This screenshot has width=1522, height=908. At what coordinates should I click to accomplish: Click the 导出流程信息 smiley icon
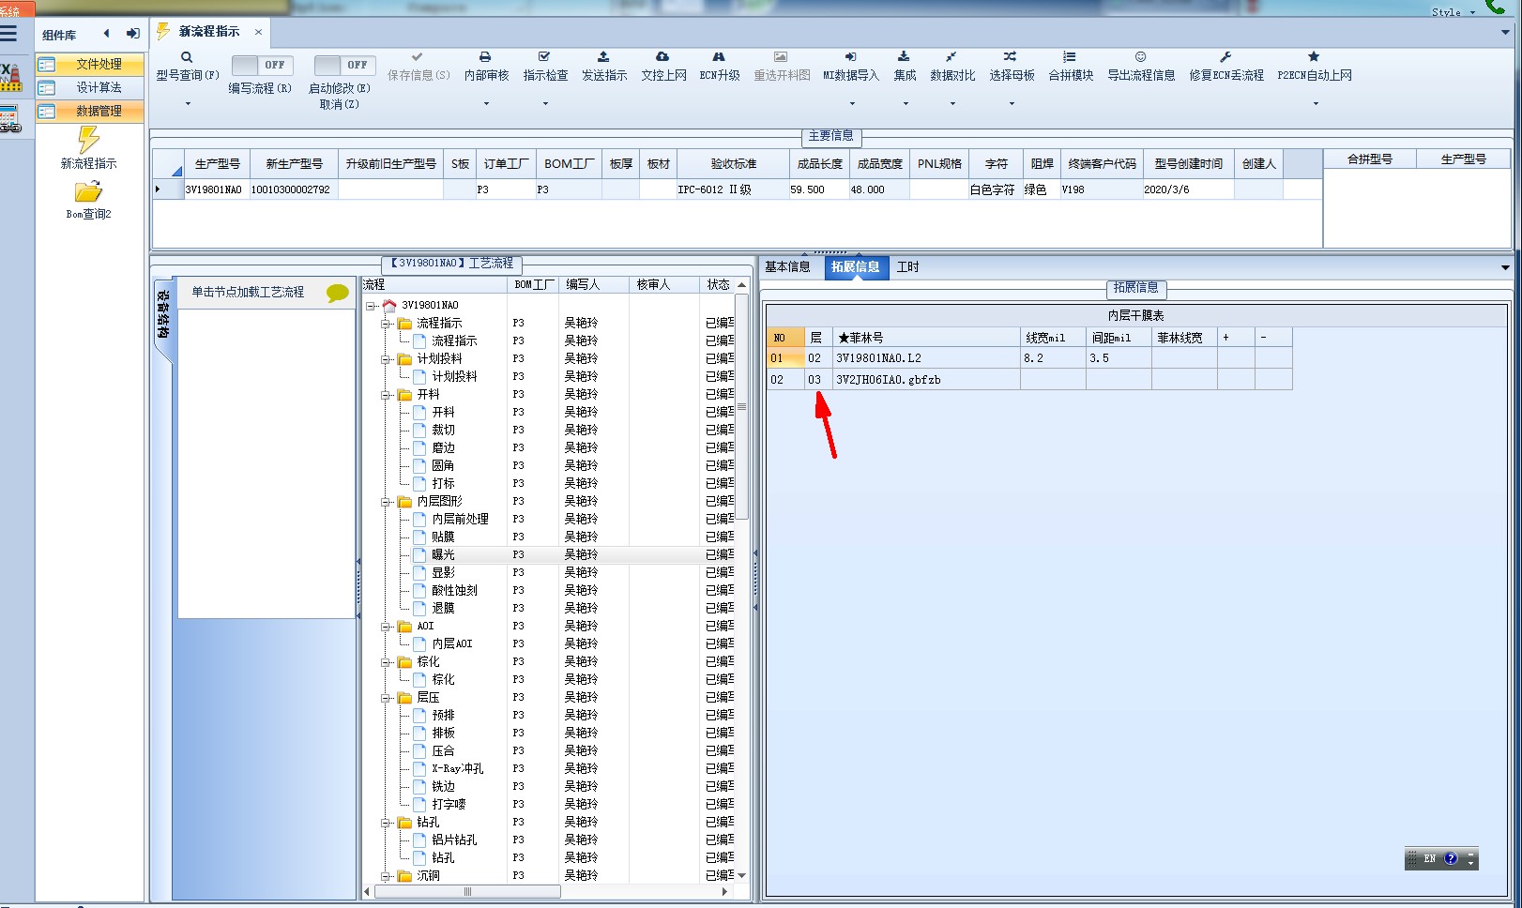click(1141, 57)
